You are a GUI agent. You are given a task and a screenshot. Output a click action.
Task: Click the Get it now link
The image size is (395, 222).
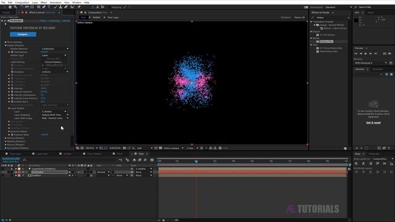(x=373, y=123)
